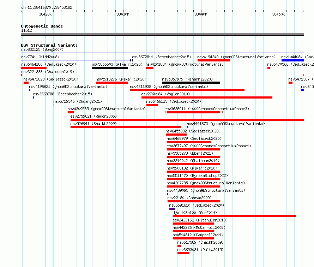The image size is (314, 267).
Task: Open nsv5913276 (Almarri2020) variant
Action: (121, 79)
